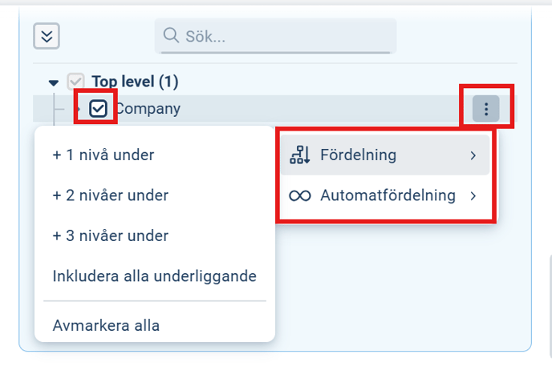
Task: Click the Automatfördelning infinity icon
Action: pos(299,195)
